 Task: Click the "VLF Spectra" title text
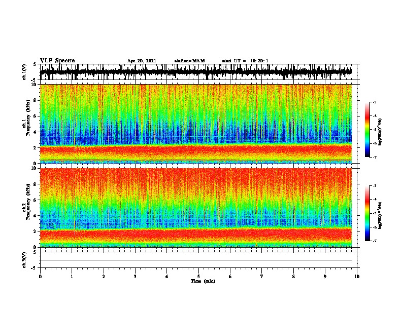[57, 61]
